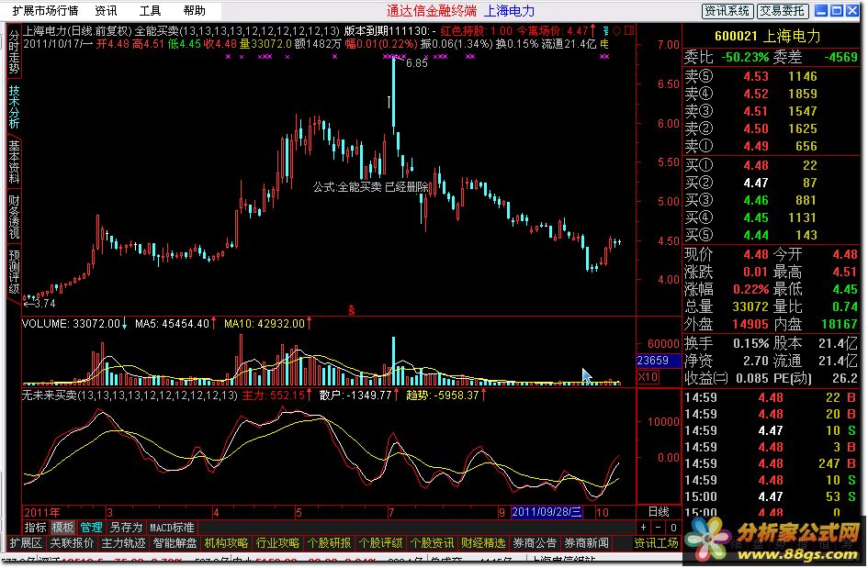Switch to 财务透视 side tab
The height and width of the screenshot is (568, 868).
click(13, 217)
